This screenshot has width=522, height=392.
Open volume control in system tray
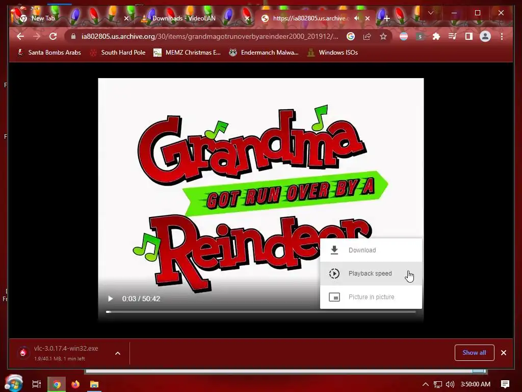(450, 384)
